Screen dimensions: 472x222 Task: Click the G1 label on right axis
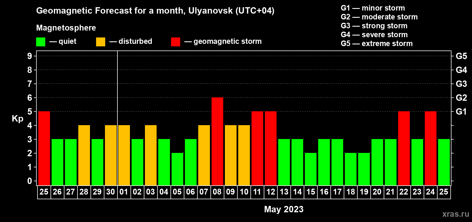[x=461, y=112]
